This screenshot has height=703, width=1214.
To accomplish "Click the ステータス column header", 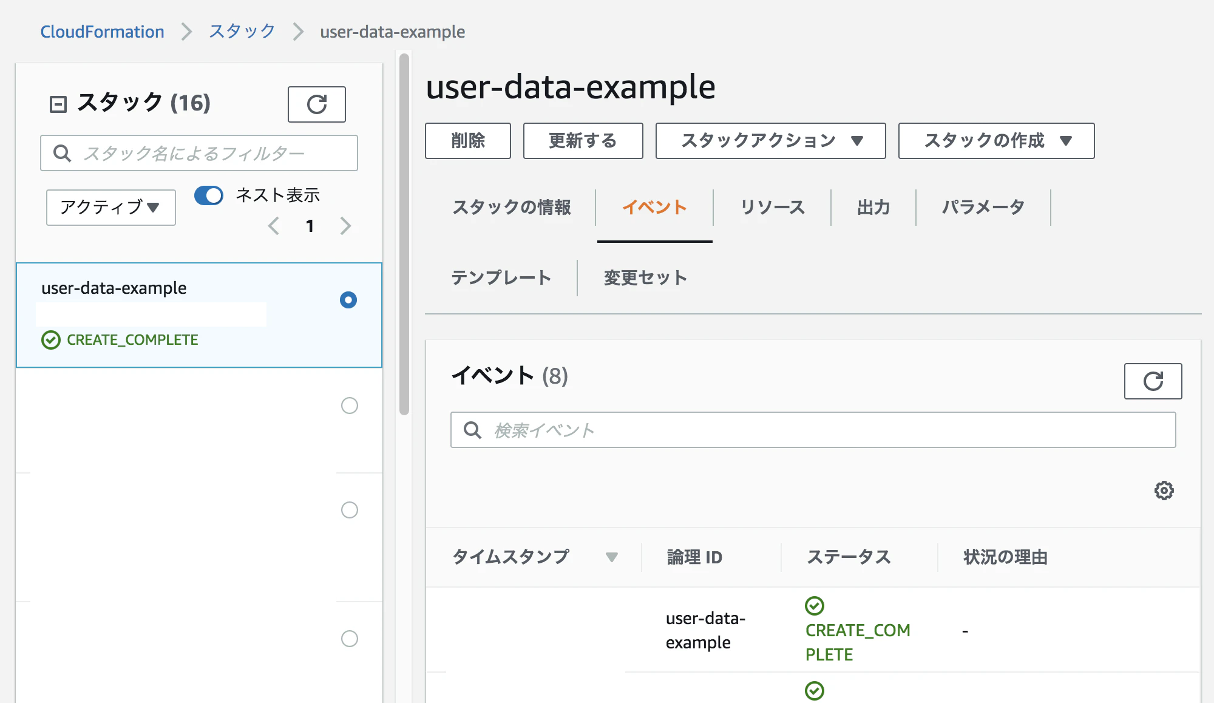I will tap(848, 557).
